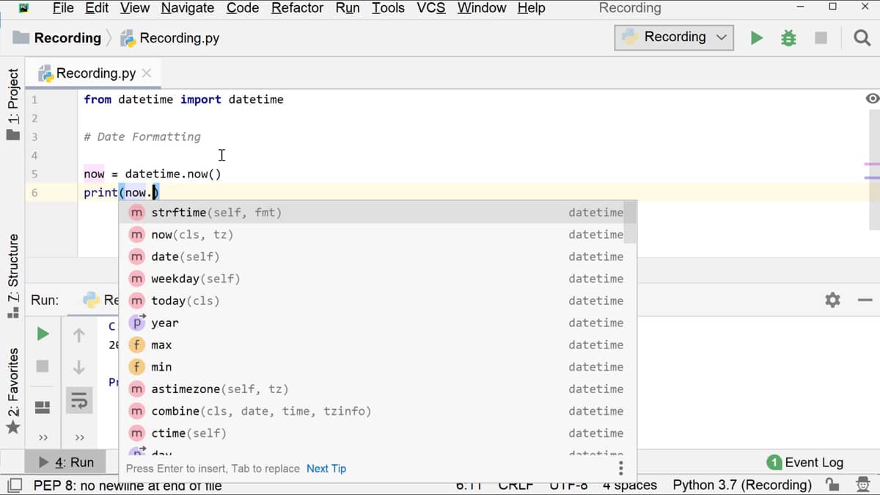Screen dimensions: 880x495
Task: Open the 4: Run tool window tab
Action: (66, 463)
